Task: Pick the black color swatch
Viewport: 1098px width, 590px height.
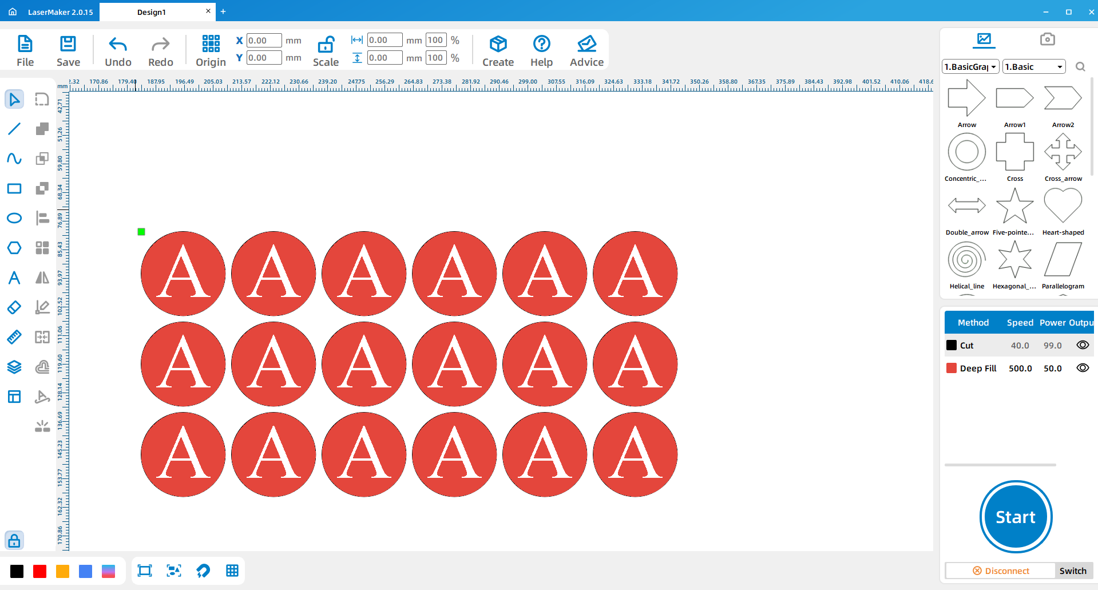Action: 17,571
